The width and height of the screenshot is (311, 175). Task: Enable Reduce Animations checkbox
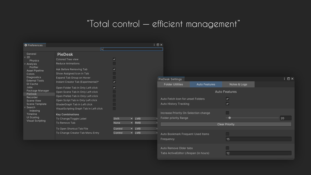point(114,63)
